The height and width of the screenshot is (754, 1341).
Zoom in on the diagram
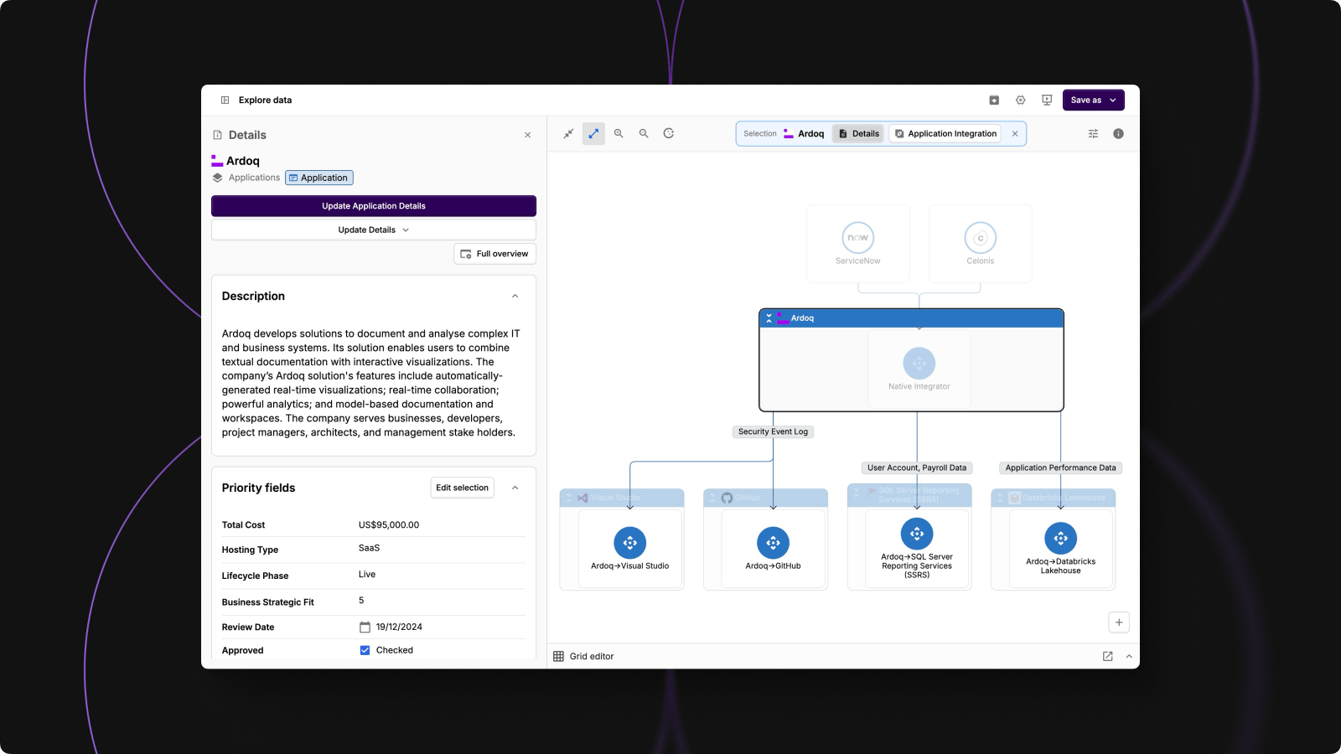619,133
